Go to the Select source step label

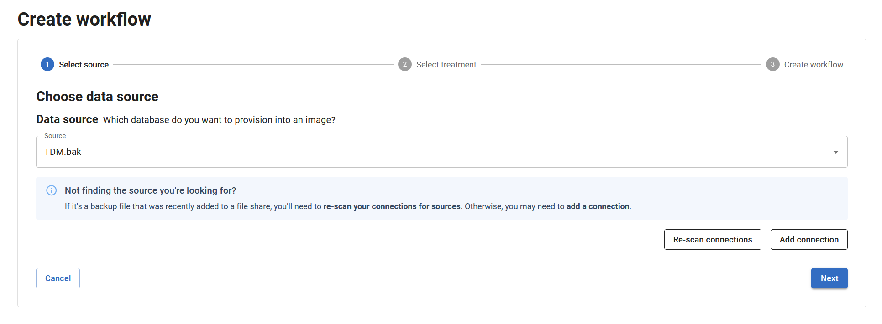coord(84,65)
